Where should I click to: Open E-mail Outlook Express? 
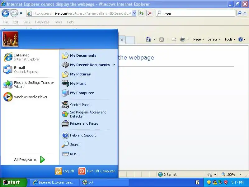(x=30, y=70)
